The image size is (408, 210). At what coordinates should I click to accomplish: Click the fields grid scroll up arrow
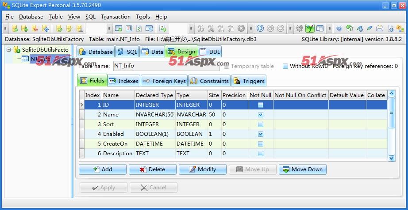coord(391,94)
